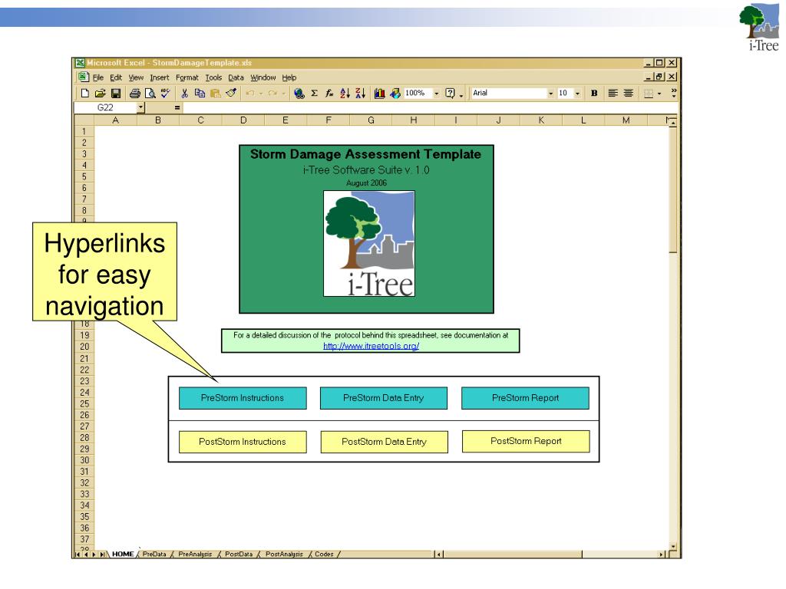Screen dimensions: 786x589
Task: Open the Window menu
Action: (263, 77)
